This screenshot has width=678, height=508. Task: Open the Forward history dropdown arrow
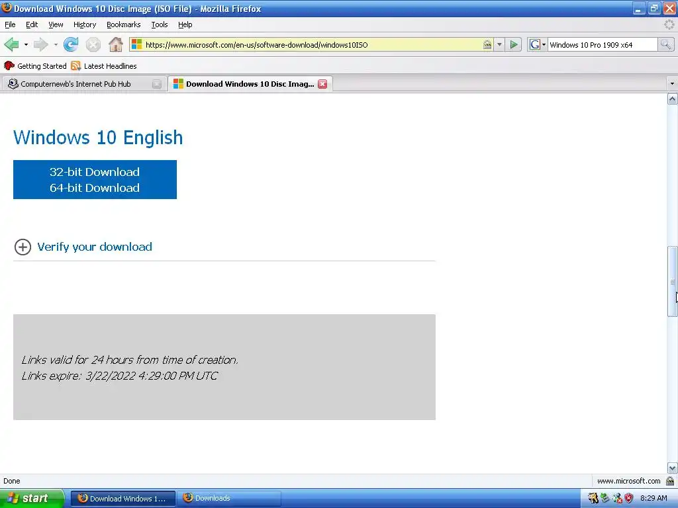(x=56, y=44)
